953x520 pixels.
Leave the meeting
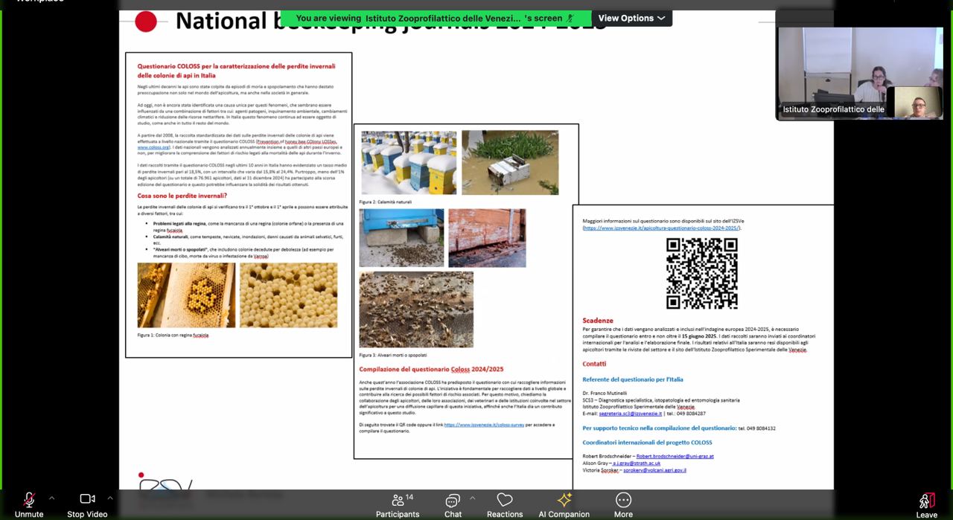click(x=926, y=504)
